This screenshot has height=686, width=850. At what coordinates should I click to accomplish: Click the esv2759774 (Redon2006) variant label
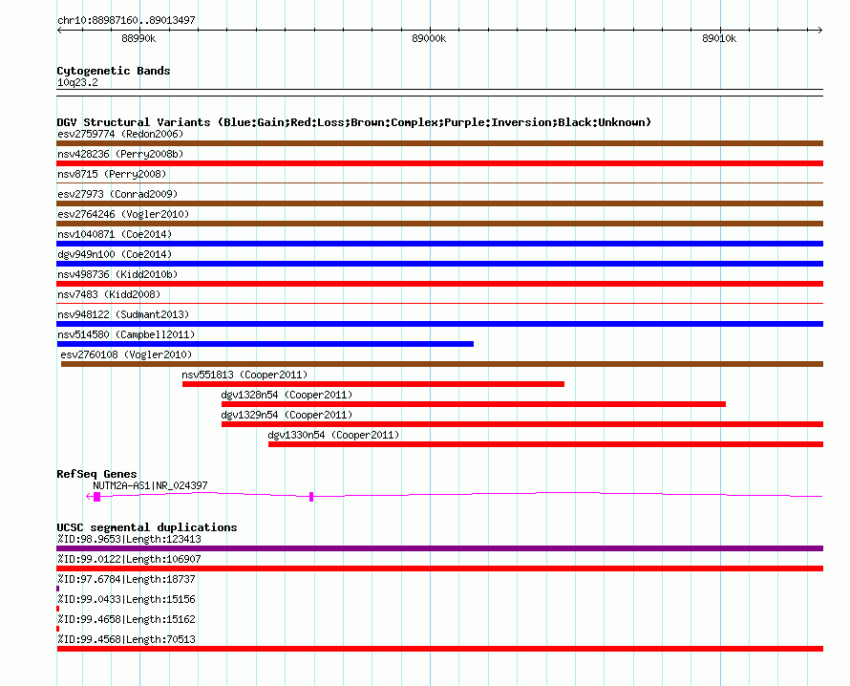pos(120,134)
